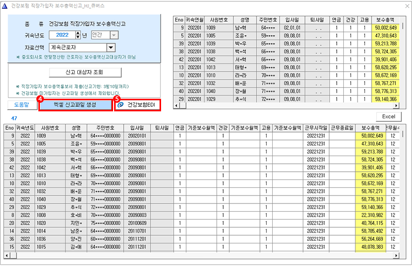Viewport: 412px width, 266px height.
Task: Click 주민번호 60****0000000 cell
Action: pyautogui.click(x=106, y=239)
